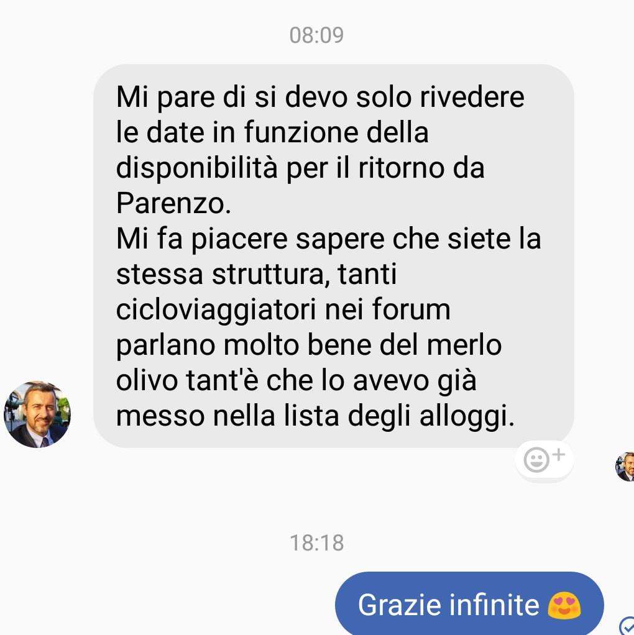Image resolution: width=634 pixels, height=635 pixels.
Task: Click the word "forum" in the message
Action: tap(411, 309)
